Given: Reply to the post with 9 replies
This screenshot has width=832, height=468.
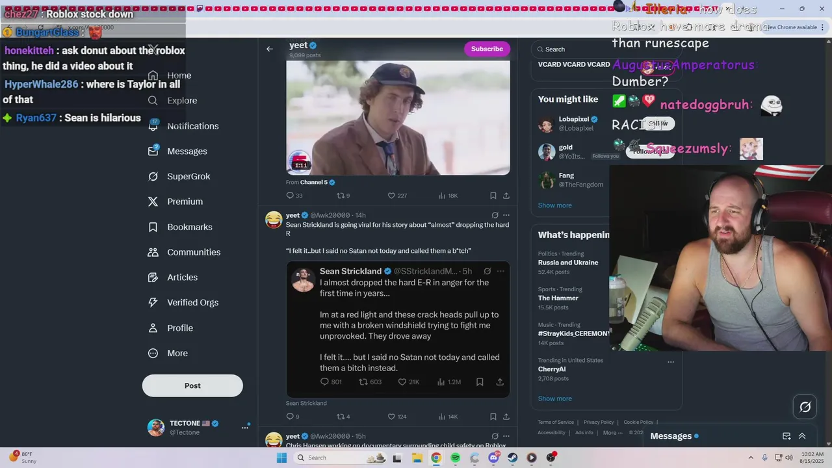Looking at the screenshot, I should pyautogui.click(x=292, y=417).
